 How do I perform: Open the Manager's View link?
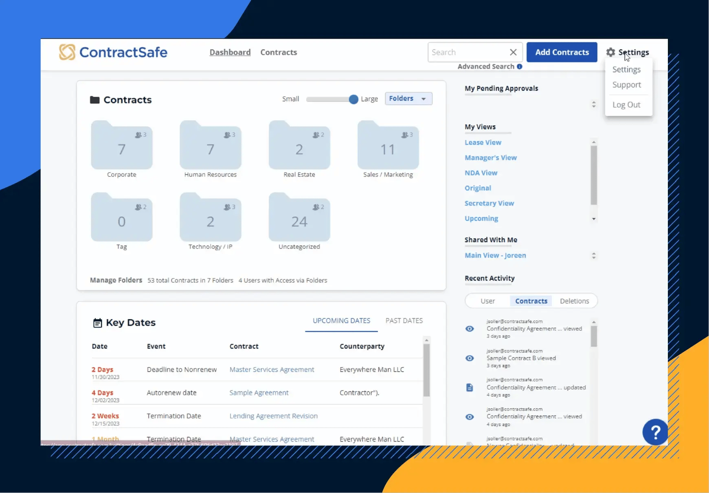[491, 158]
